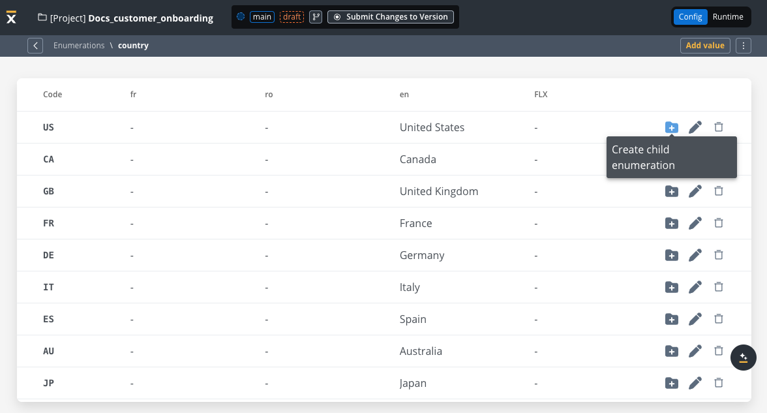
Task: Create child enumeration for United Kingdom
Action: click(x=672, y=191)
